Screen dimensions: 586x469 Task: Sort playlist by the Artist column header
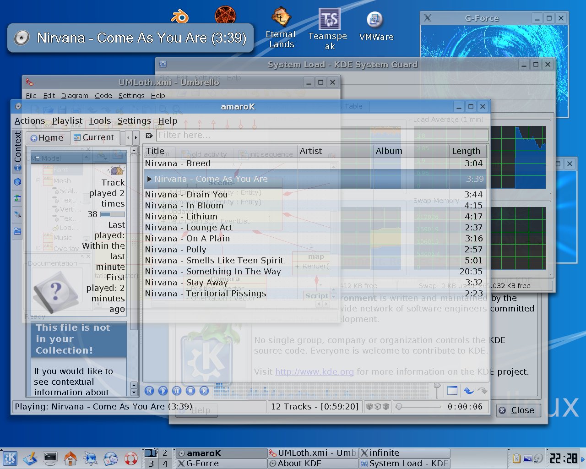point(336,151)
